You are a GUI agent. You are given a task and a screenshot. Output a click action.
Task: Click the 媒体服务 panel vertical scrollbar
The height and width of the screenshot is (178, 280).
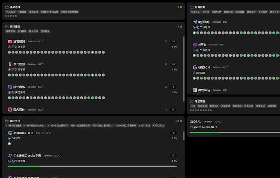[183, 69]
